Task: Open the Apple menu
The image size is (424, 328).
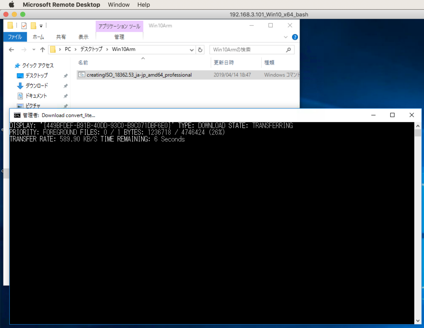Action: coord(11,5)
